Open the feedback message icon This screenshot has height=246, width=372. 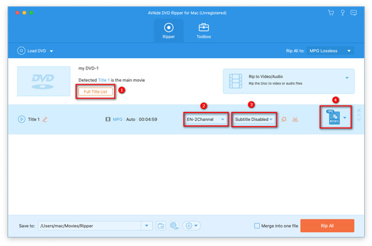354,13
